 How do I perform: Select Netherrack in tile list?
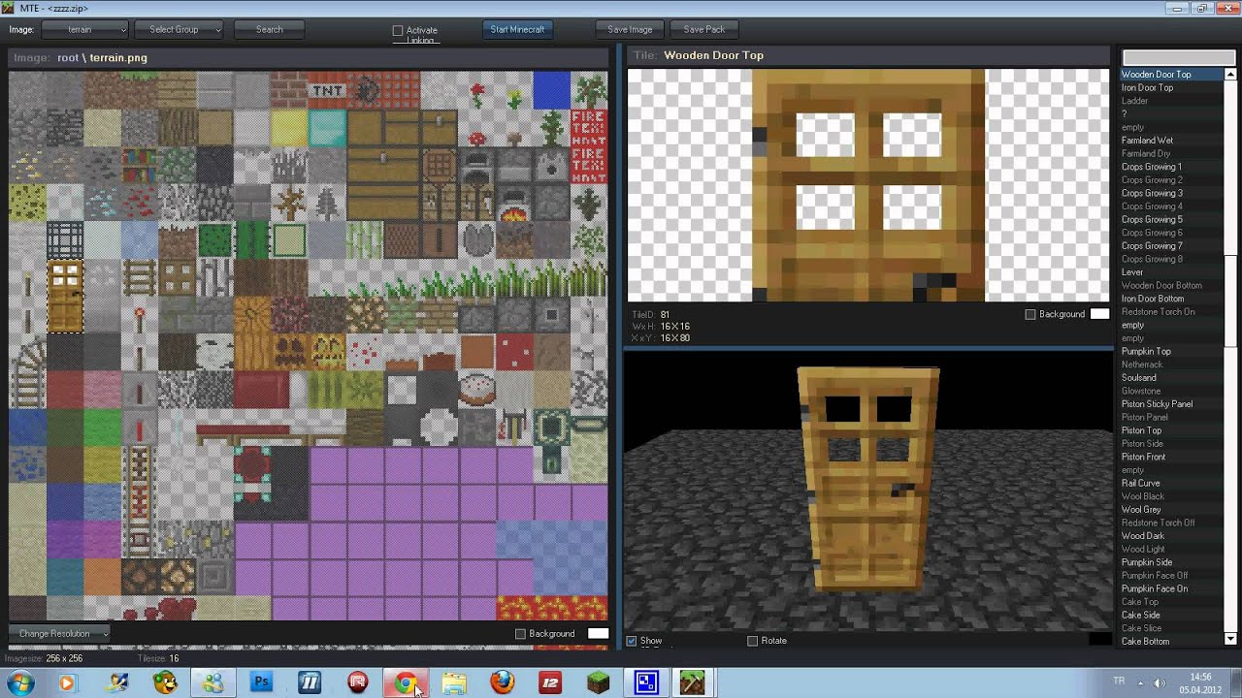pyautogui.click(x=1172, y=365)
